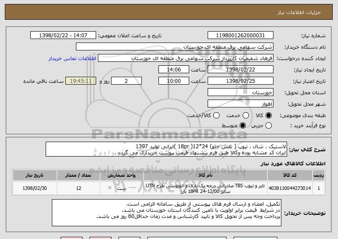The width and height of the screenshot is (338, 239).
Task: Click the remaining days field showing 2
Action: 126,81
